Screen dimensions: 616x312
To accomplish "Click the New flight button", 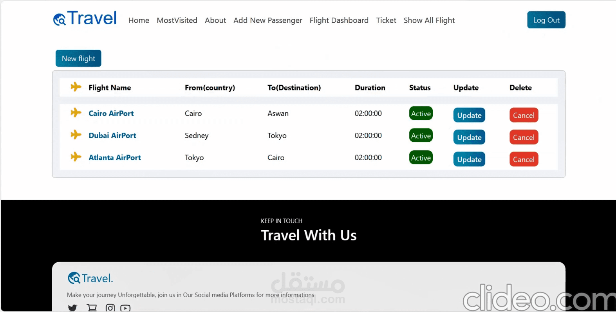I will 78,58.
